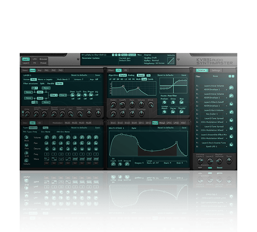Screen dimensions: 257x232
Task: Switch to the Layer2 tab
Action: 26,63
